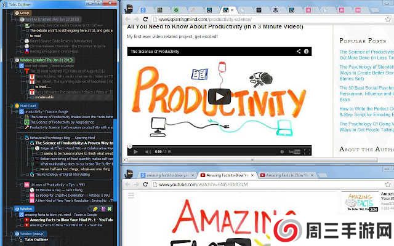Click the green X close icon on Window row
Viewport: 394px width, 246px height.
click(x=110, y=209)
